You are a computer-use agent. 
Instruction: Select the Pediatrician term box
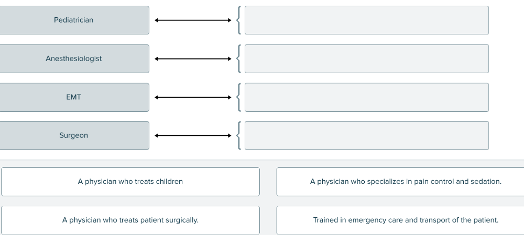click(74, 20)
